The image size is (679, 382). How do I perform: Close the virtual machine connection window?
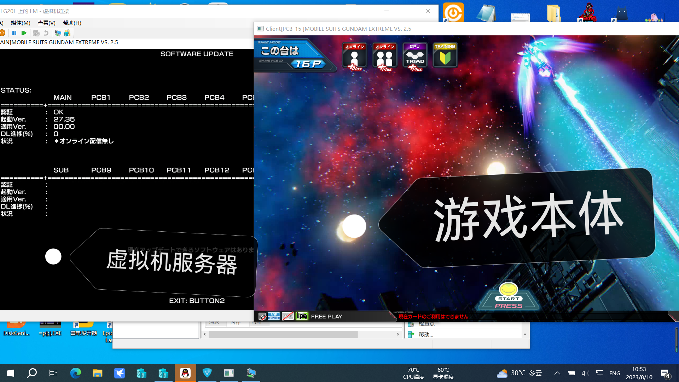[x=428, y=11]
